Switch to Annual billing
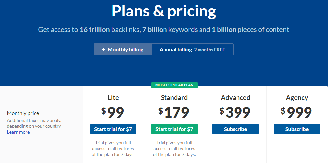Viewport: 328px width, 163px height. coord(192,50)
